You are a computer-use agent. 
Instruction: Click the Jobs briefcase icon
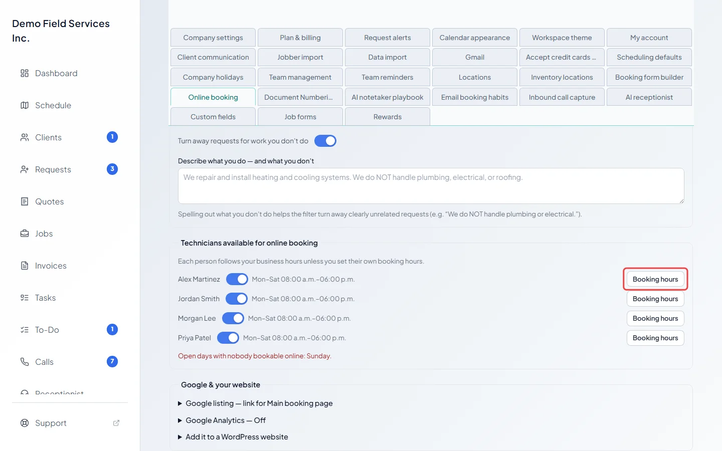click(x=25, y=234)
